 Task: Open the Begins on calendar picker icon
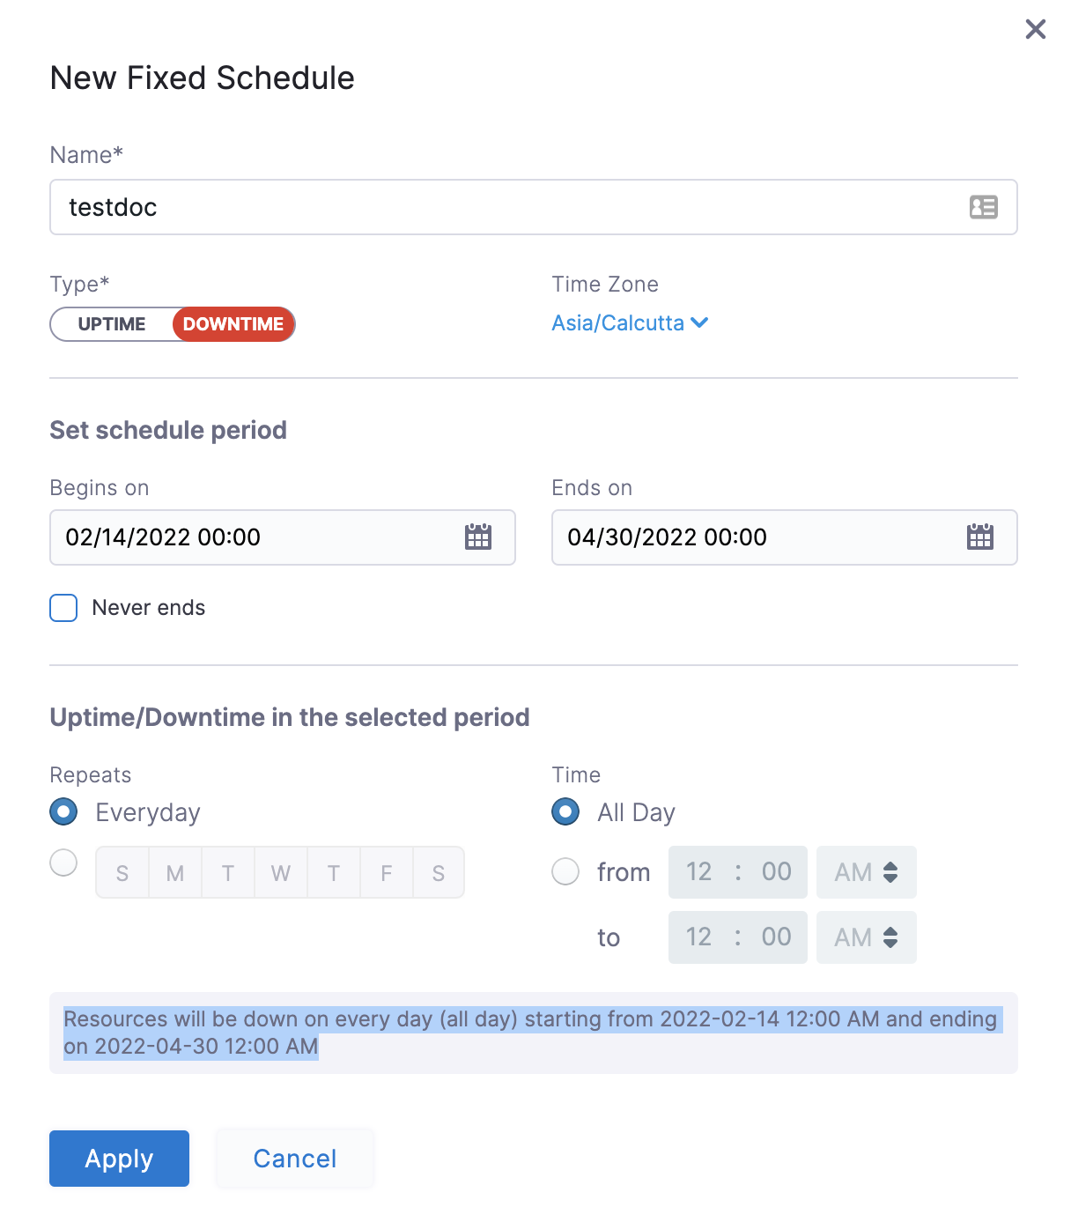478,537
